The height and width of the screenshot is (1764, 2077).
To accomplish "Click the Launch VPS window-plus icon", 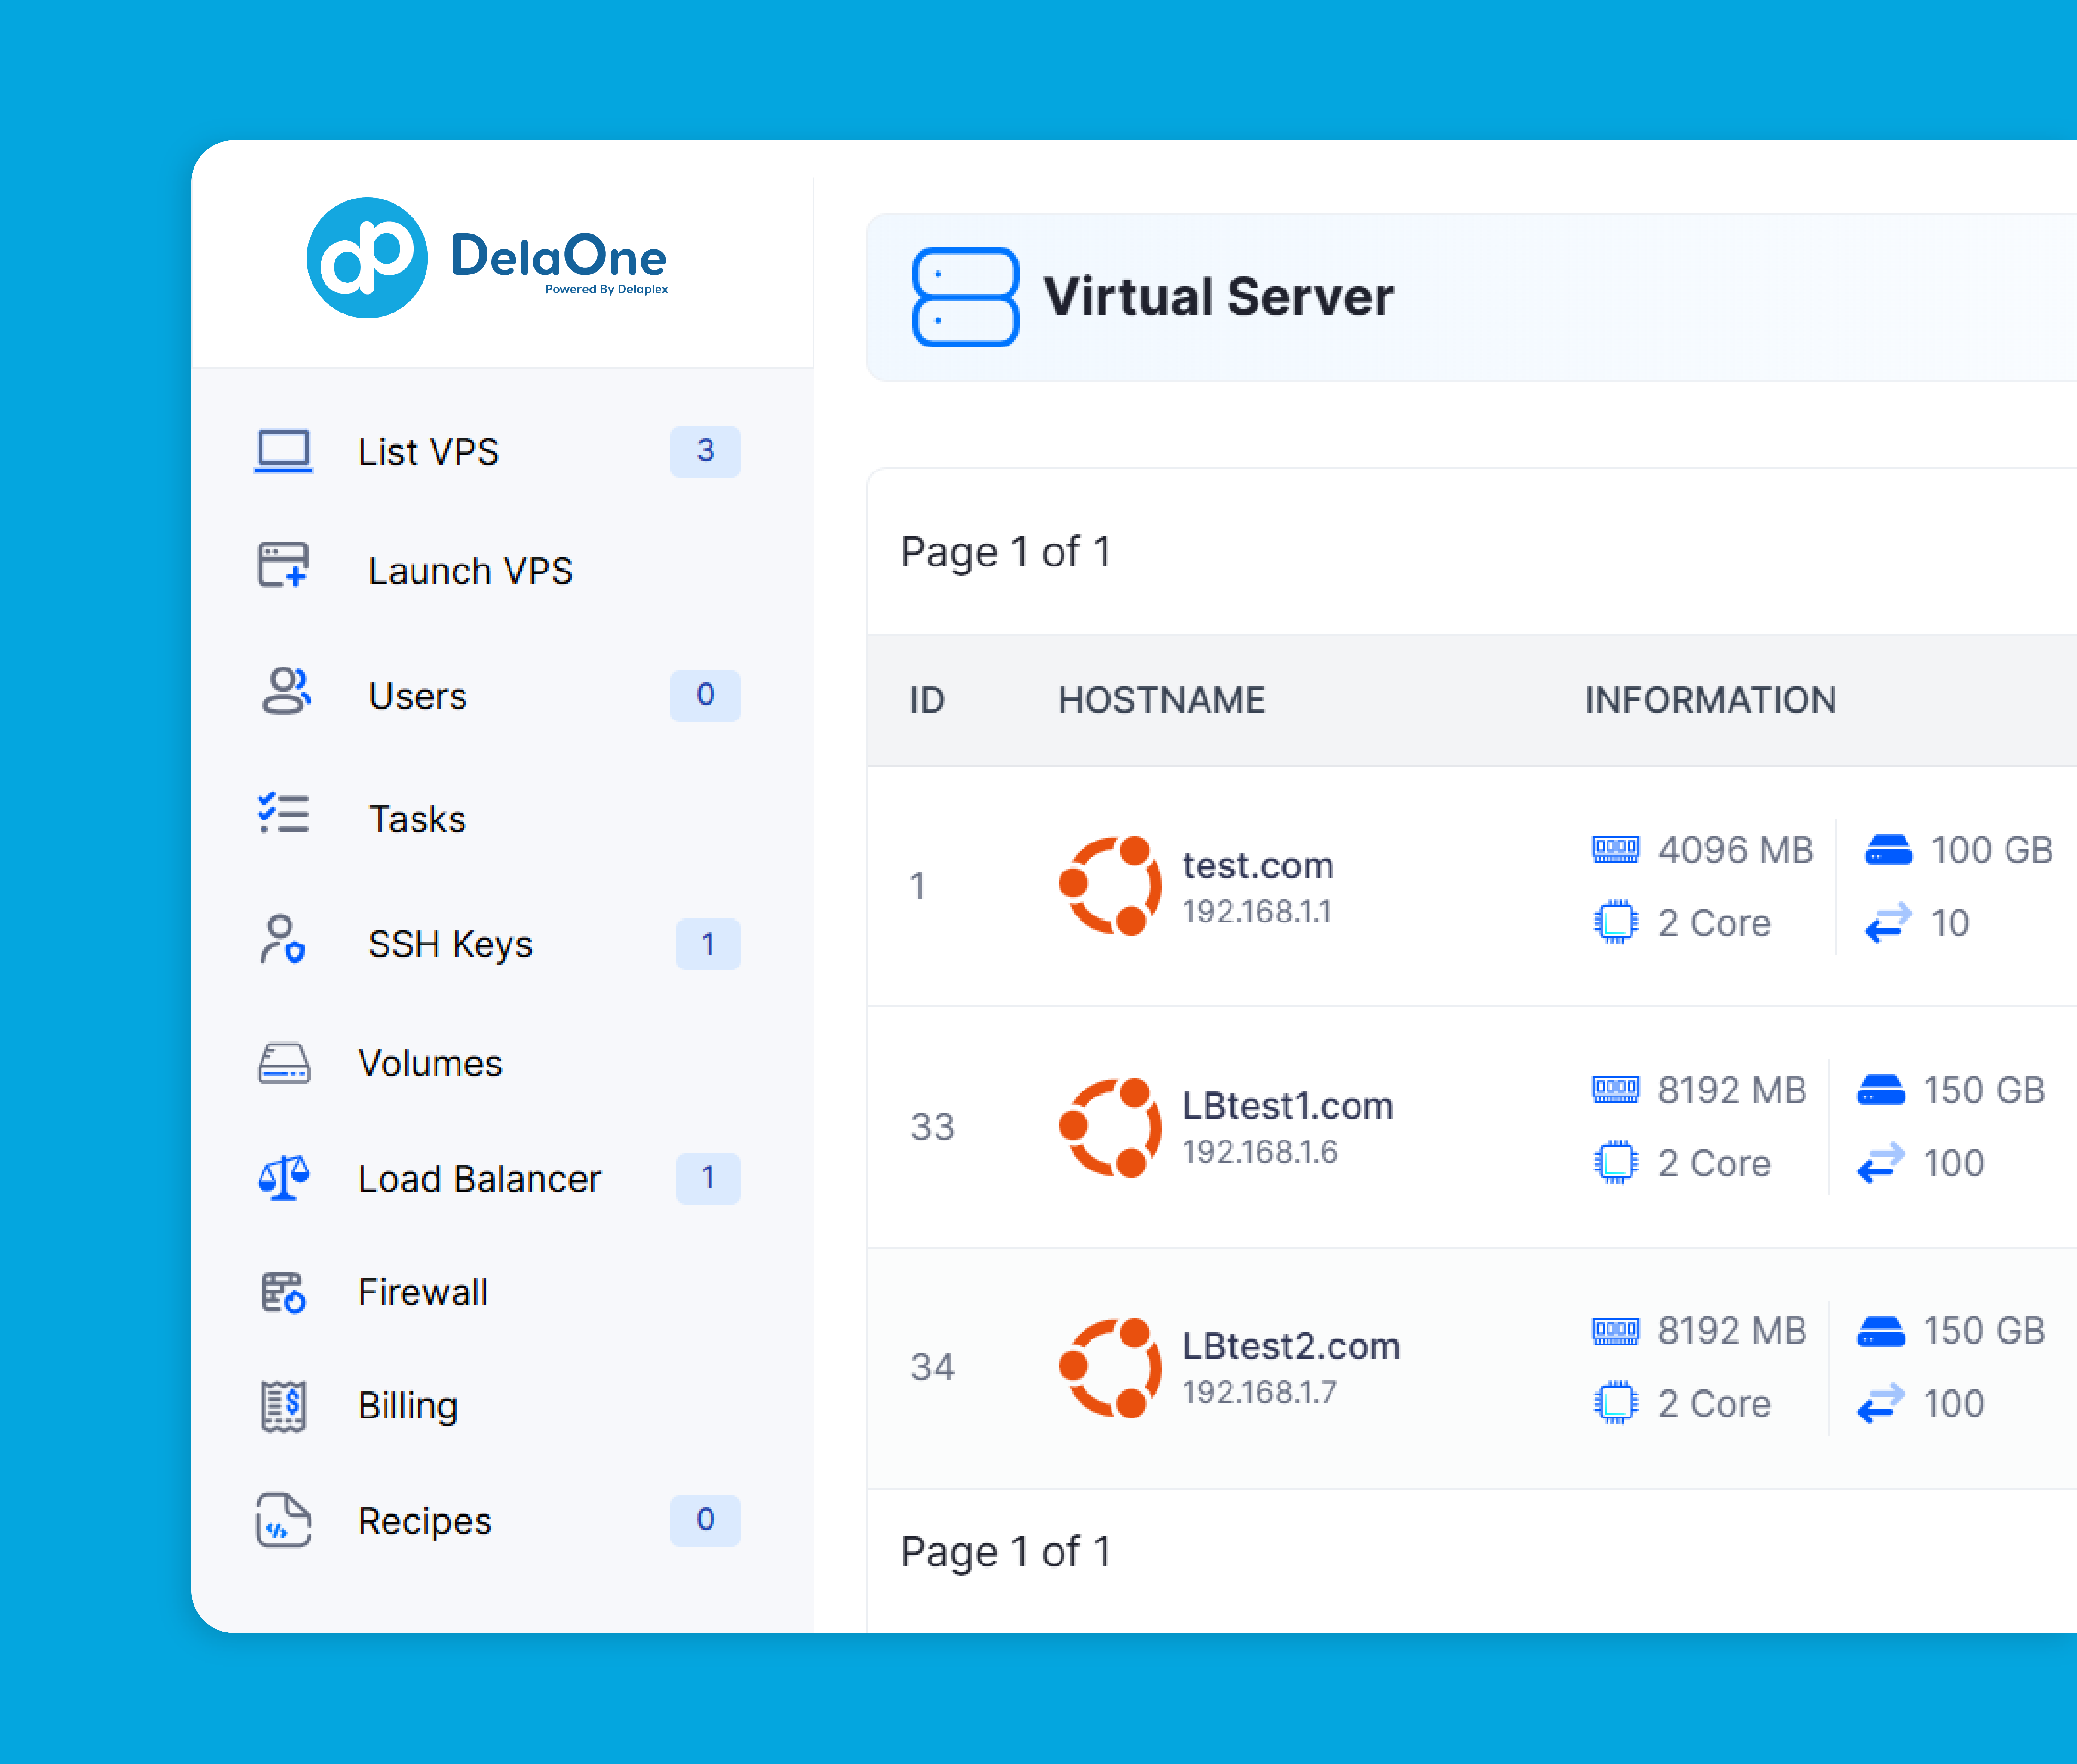I will click(284, 565).
